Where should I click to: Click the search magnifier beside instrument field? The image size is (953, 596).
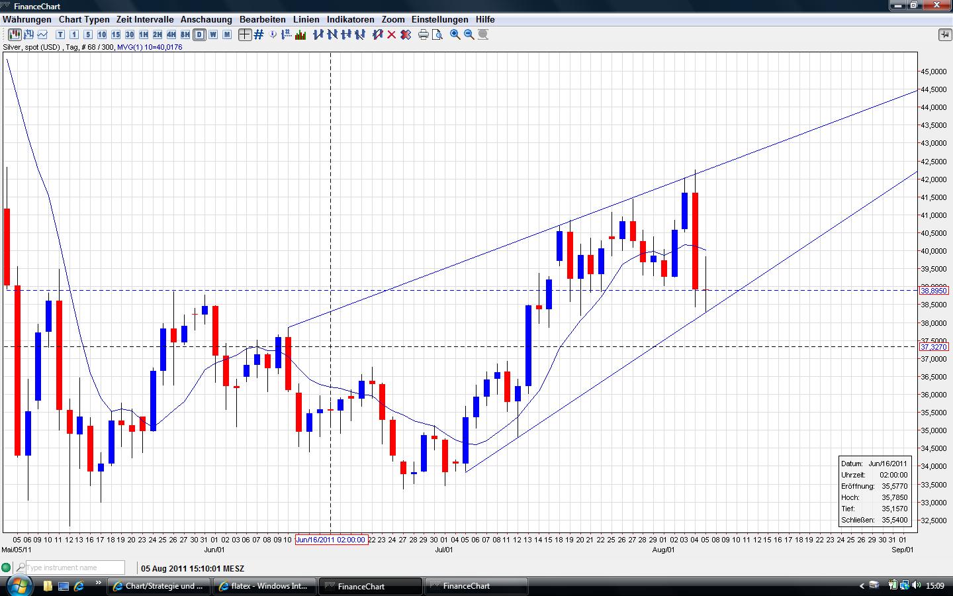(x=21, y=568)
